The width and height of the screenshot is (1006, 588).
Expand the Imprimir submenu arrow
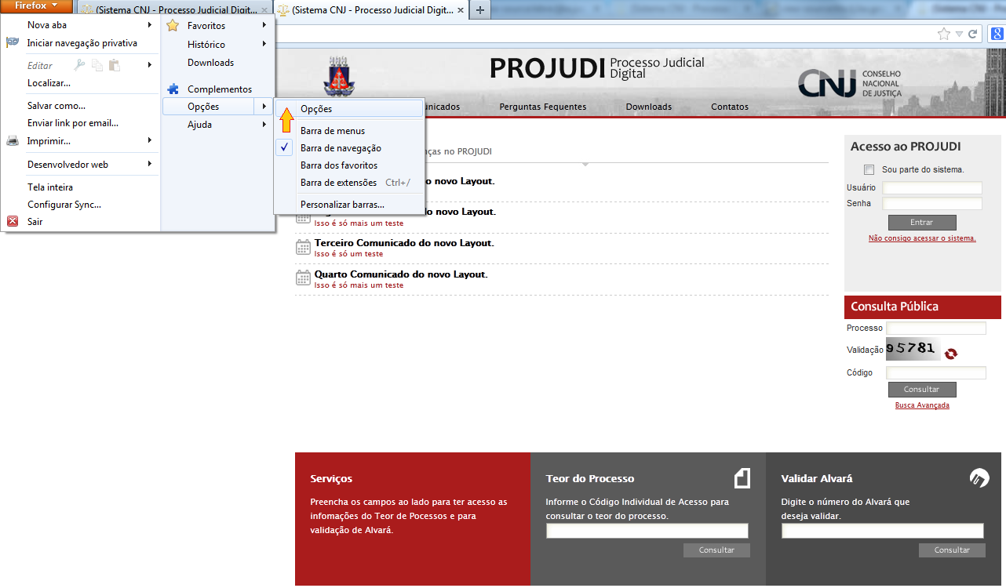click(150, 140)
